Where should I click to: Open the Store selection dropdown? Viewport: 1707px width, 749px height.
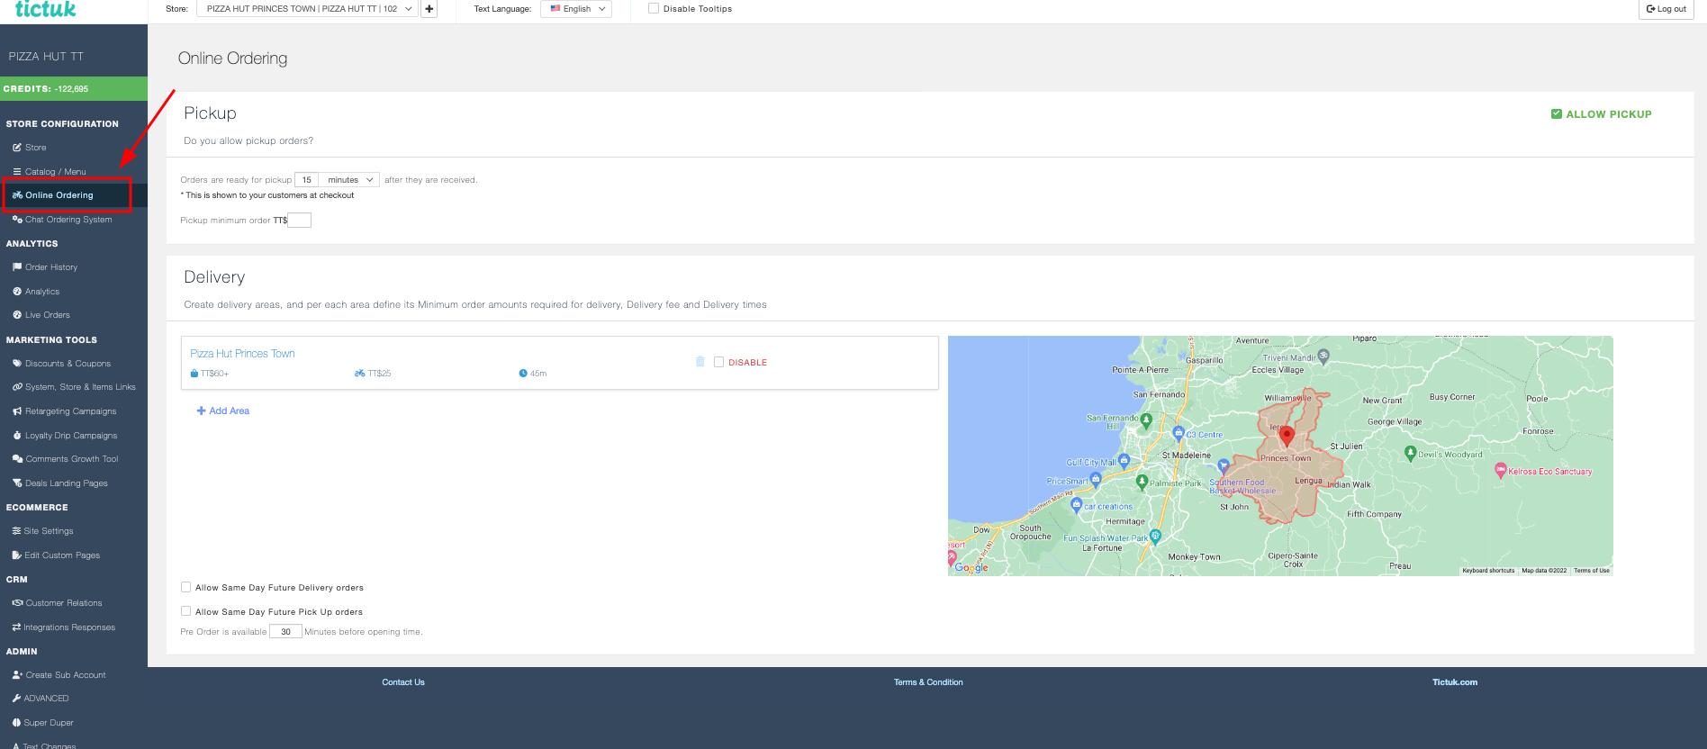point(307,9)
